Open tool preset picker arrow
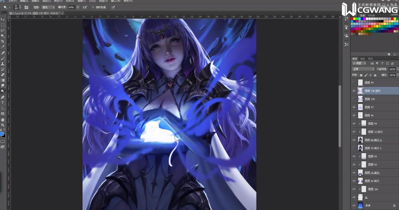The image size is (399, 210). (x=10, y=7)
